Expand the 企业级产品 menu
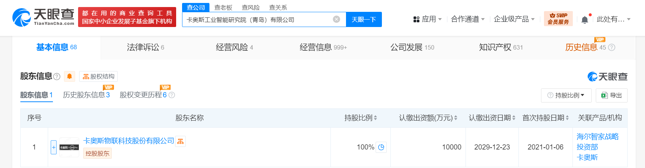Screen dimensions: 645x168 [x=514, y=19]
